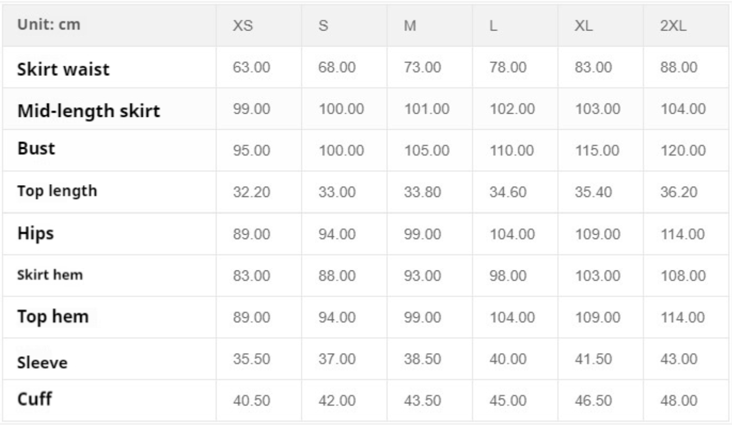The height and width of the screenshot is (425, 732).
Task: Select the 2XL size column header
Action: pyautogui.click(x=673, y=26)
